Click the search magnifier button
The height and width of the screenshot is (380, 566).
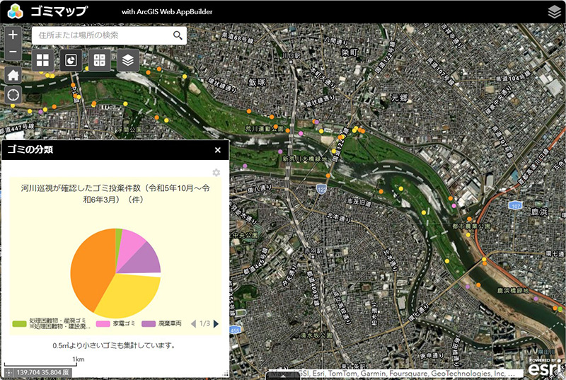click(x=178, y=35)
